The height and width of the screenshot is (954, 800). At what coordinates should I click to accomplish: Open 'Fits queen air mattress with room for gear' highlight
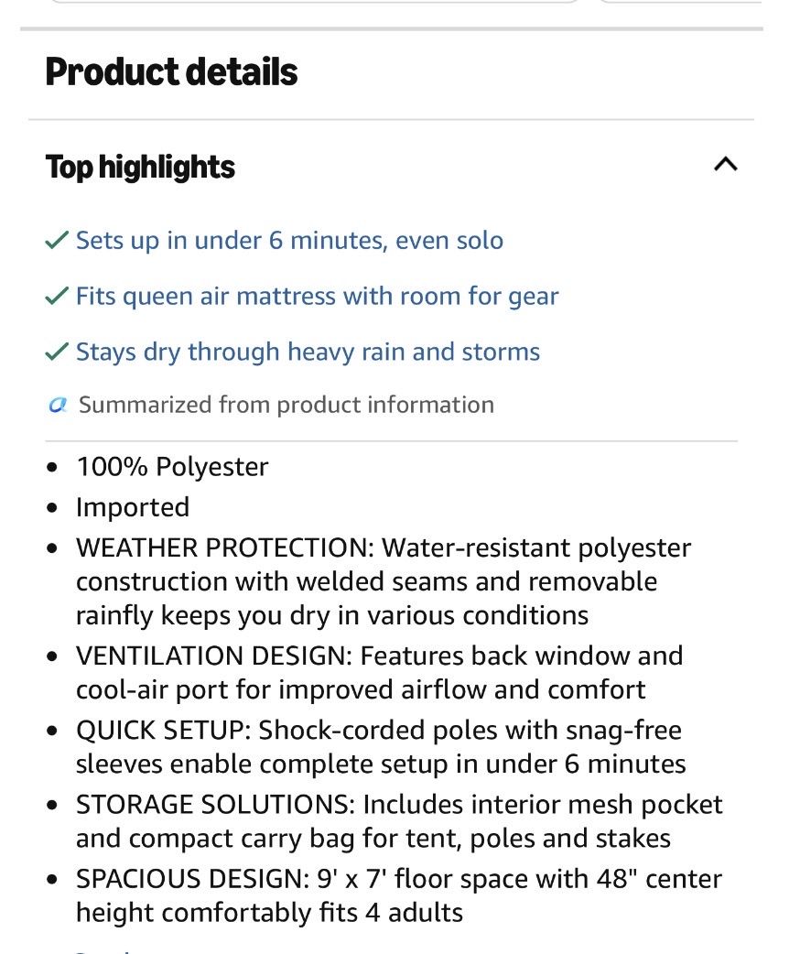click(x=317, y=297)
